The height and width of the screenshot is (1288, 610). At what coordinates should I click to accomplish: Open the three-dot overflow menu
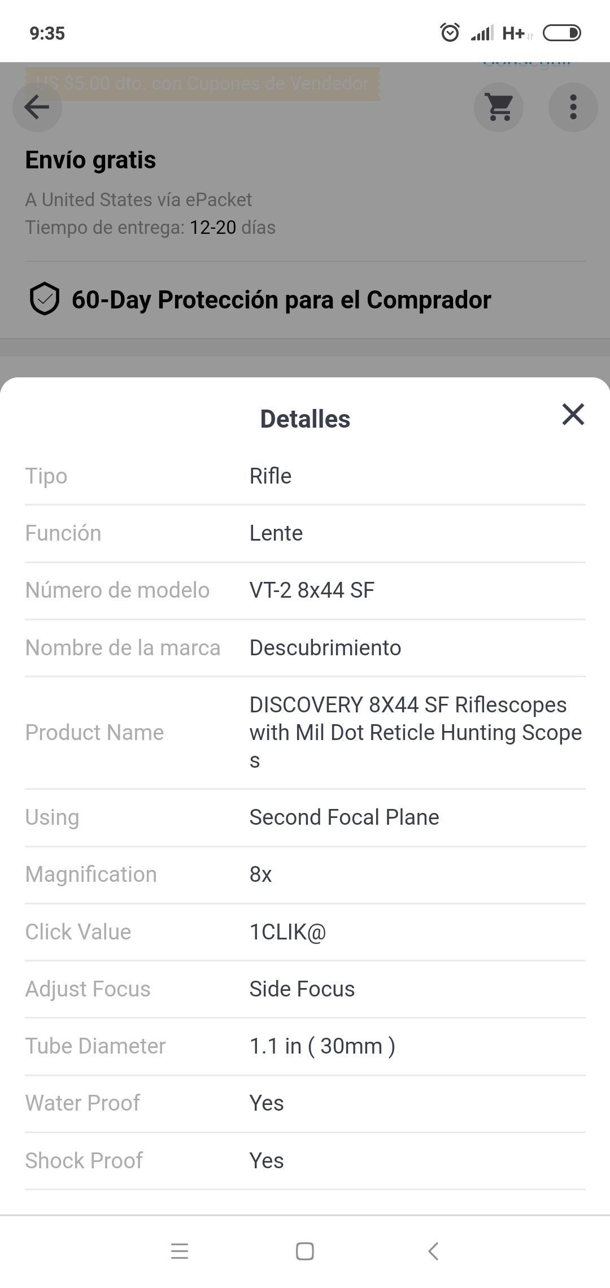573,107
